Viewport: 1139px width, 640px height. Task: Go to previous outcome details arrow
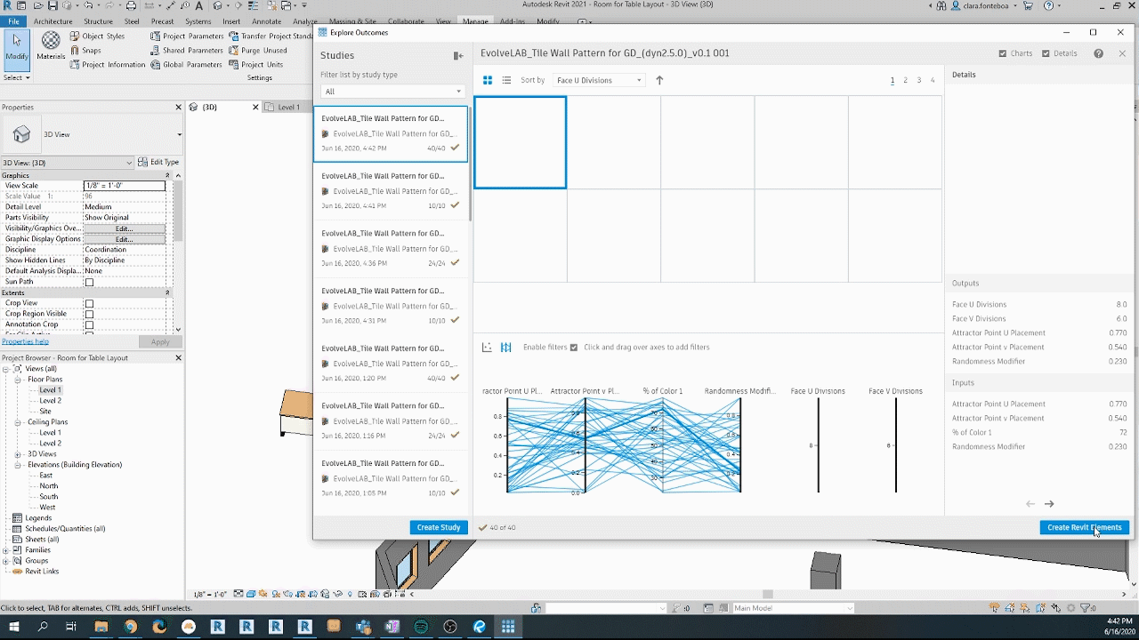1030,504
